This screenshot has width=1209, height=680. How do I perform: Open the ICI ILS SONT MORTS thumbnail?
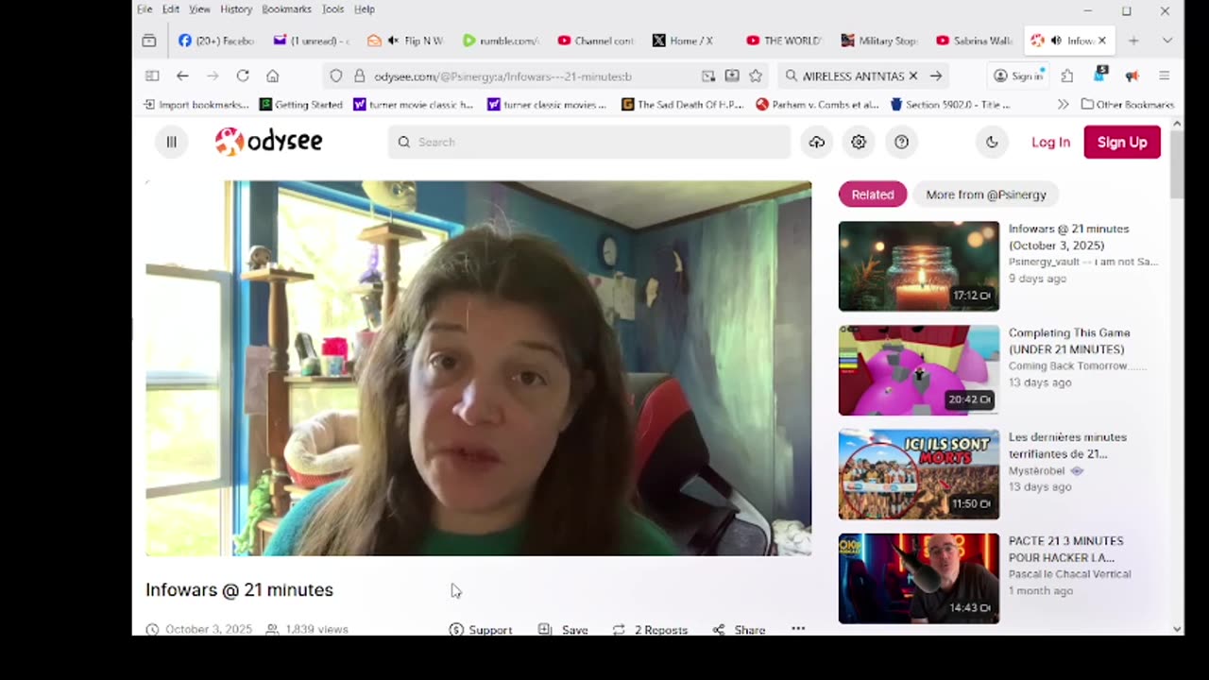pyautogui.click(x=919, y=474)
